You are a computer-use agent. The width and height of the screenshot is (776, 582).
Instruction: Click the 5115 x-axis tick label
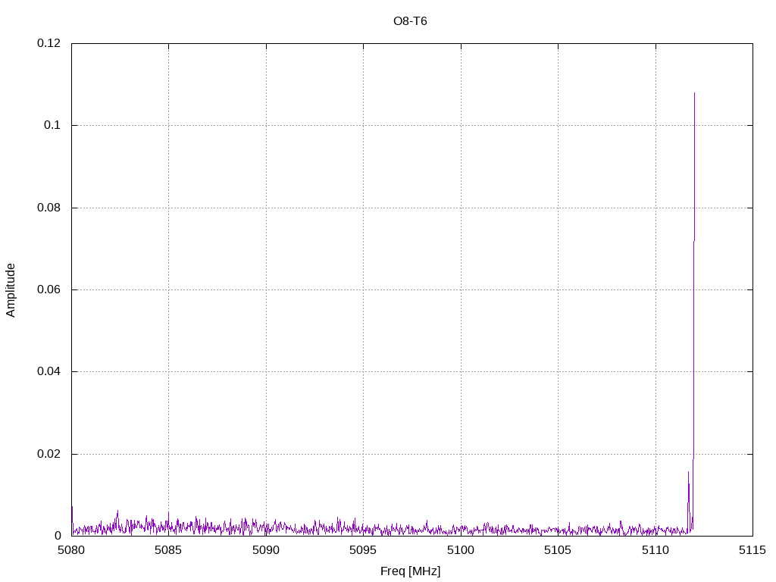753,550
